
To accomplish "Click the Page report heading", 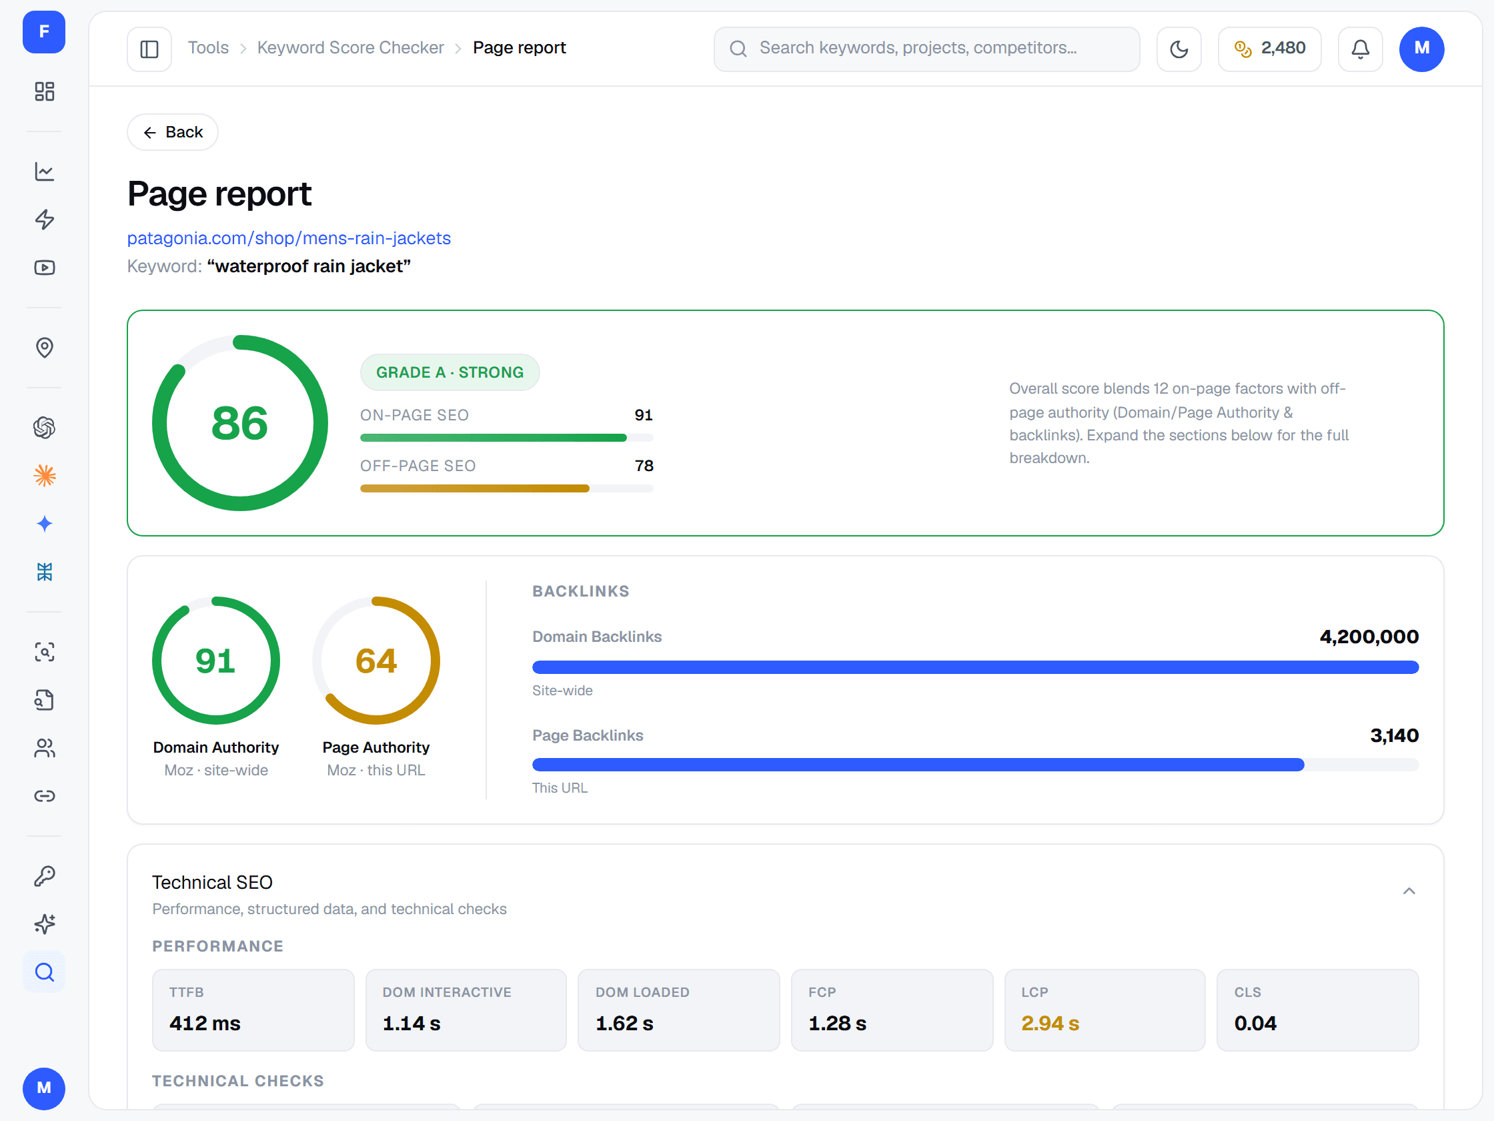I will (219, 194).
